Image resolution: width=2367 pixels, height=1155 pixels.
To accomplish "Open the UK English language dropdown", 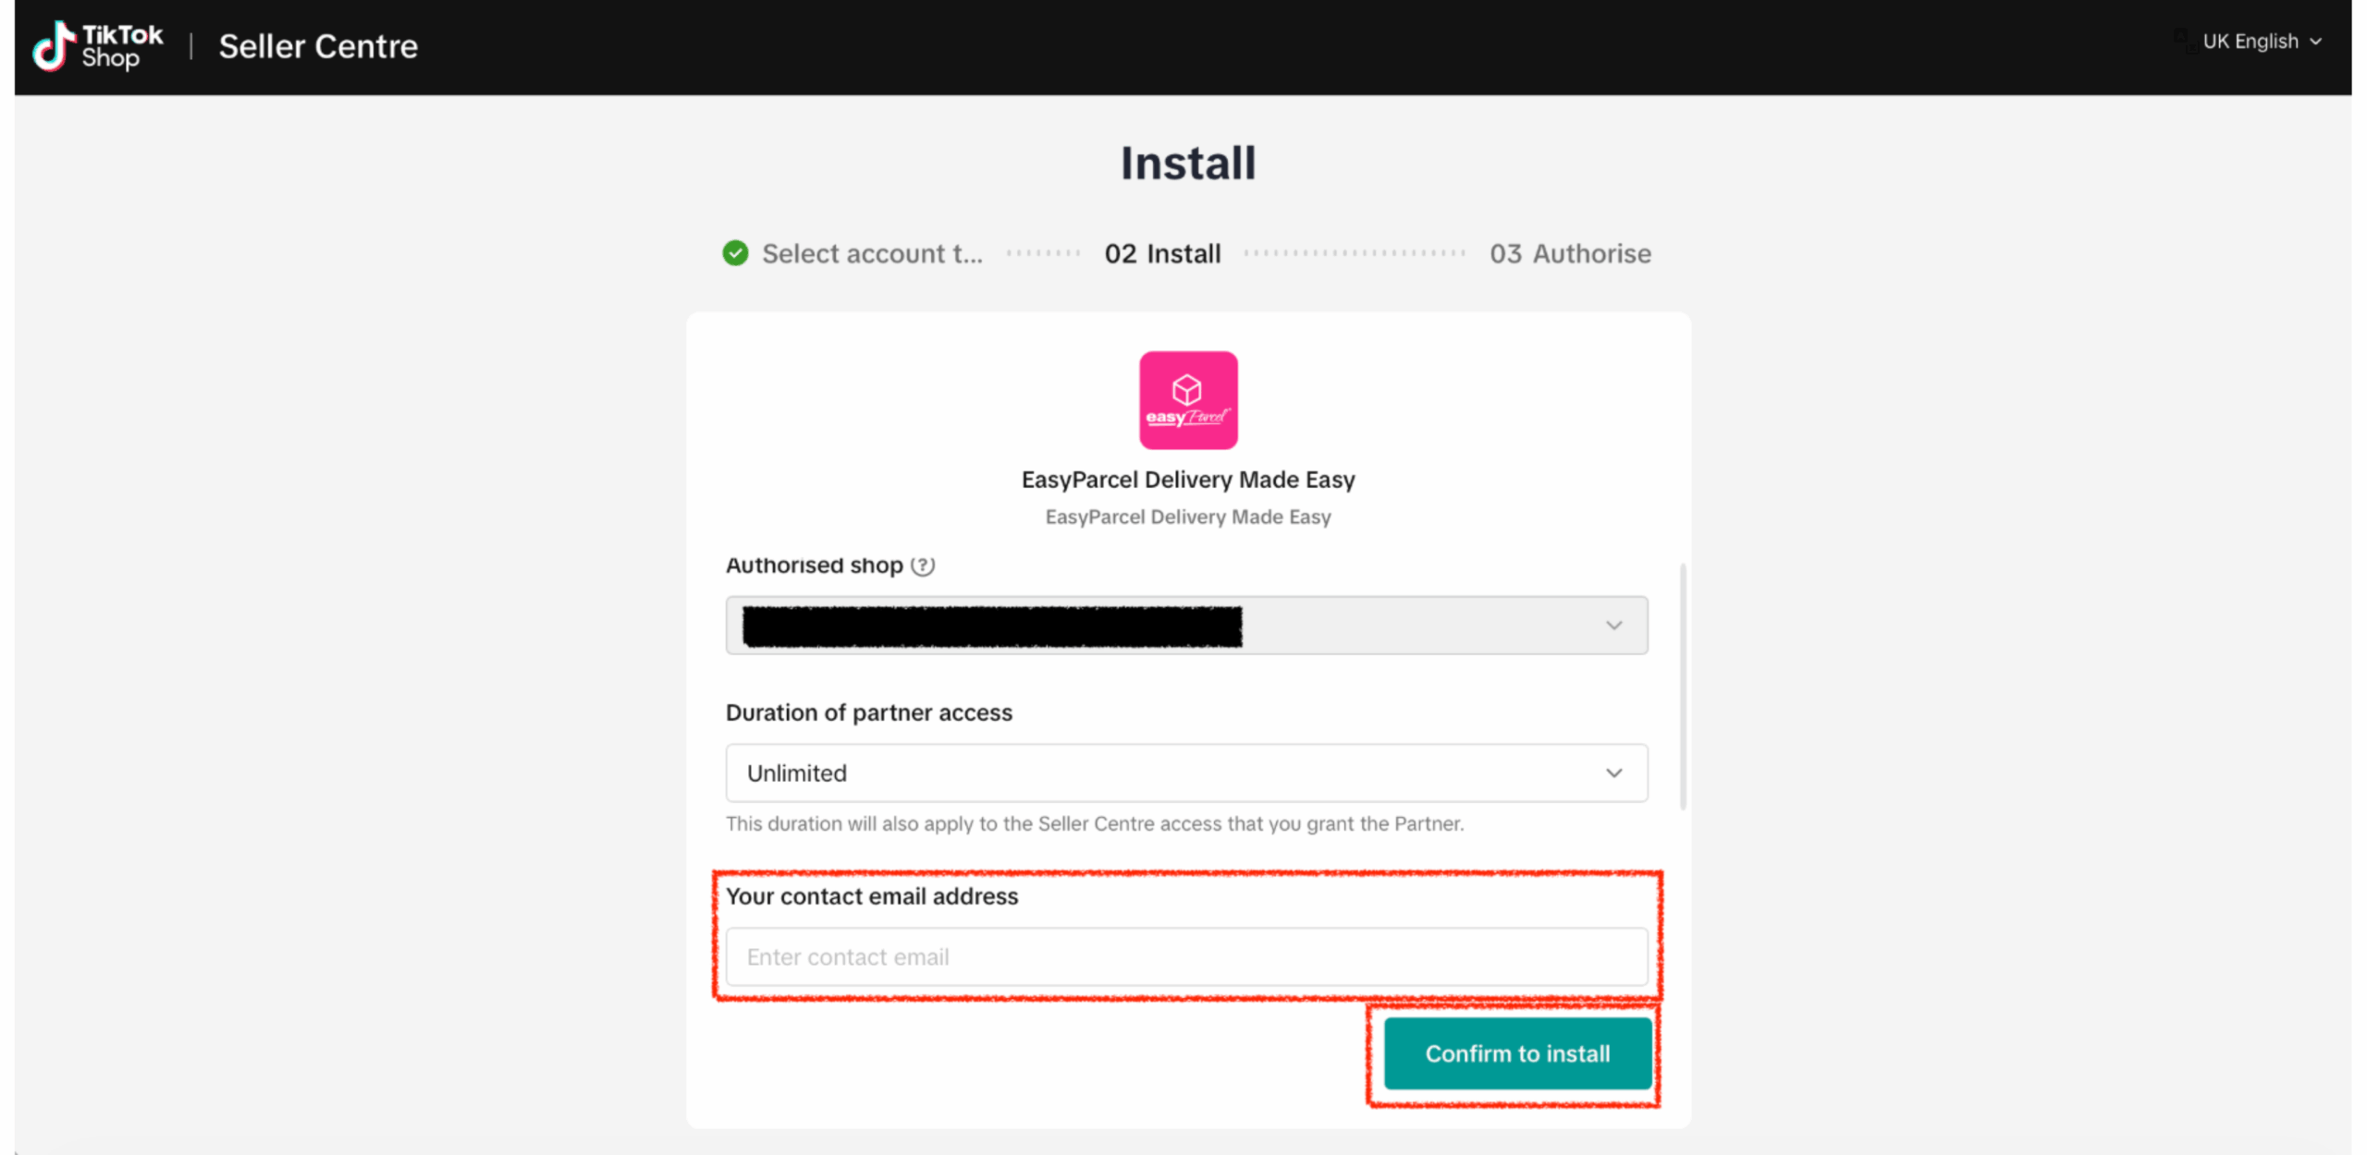I will click(2261, 42).
